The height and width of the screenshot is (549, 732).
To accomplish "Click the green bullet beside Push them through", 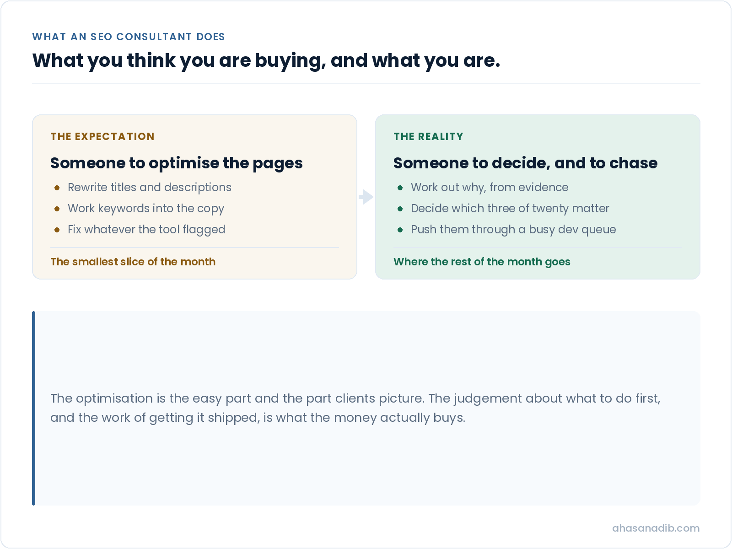I will [400, 230].
